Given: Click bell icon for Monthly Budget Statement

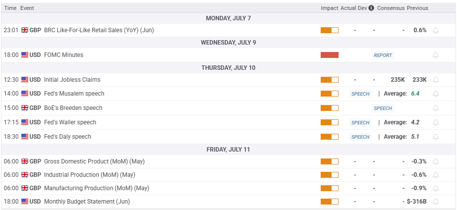Looking at the screenshot, I should [436, 202].
